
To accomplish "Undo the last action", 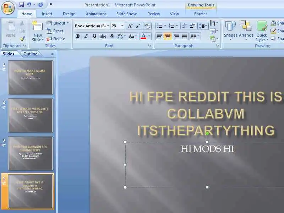I will point(29,5).
